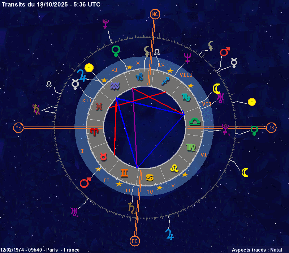Click the FC marker circle
Image resolution: width=289 pixels, height=253 pixels.
(134, 240)
